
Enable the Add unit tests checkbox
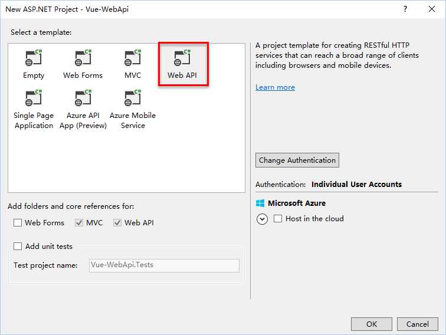[x=18, y=247]
